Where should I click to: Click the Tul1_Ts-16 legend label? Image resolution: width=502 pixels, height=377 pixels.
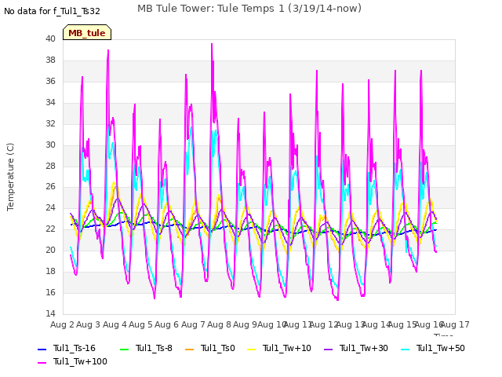pyautogui.click(x=75, y=348)
